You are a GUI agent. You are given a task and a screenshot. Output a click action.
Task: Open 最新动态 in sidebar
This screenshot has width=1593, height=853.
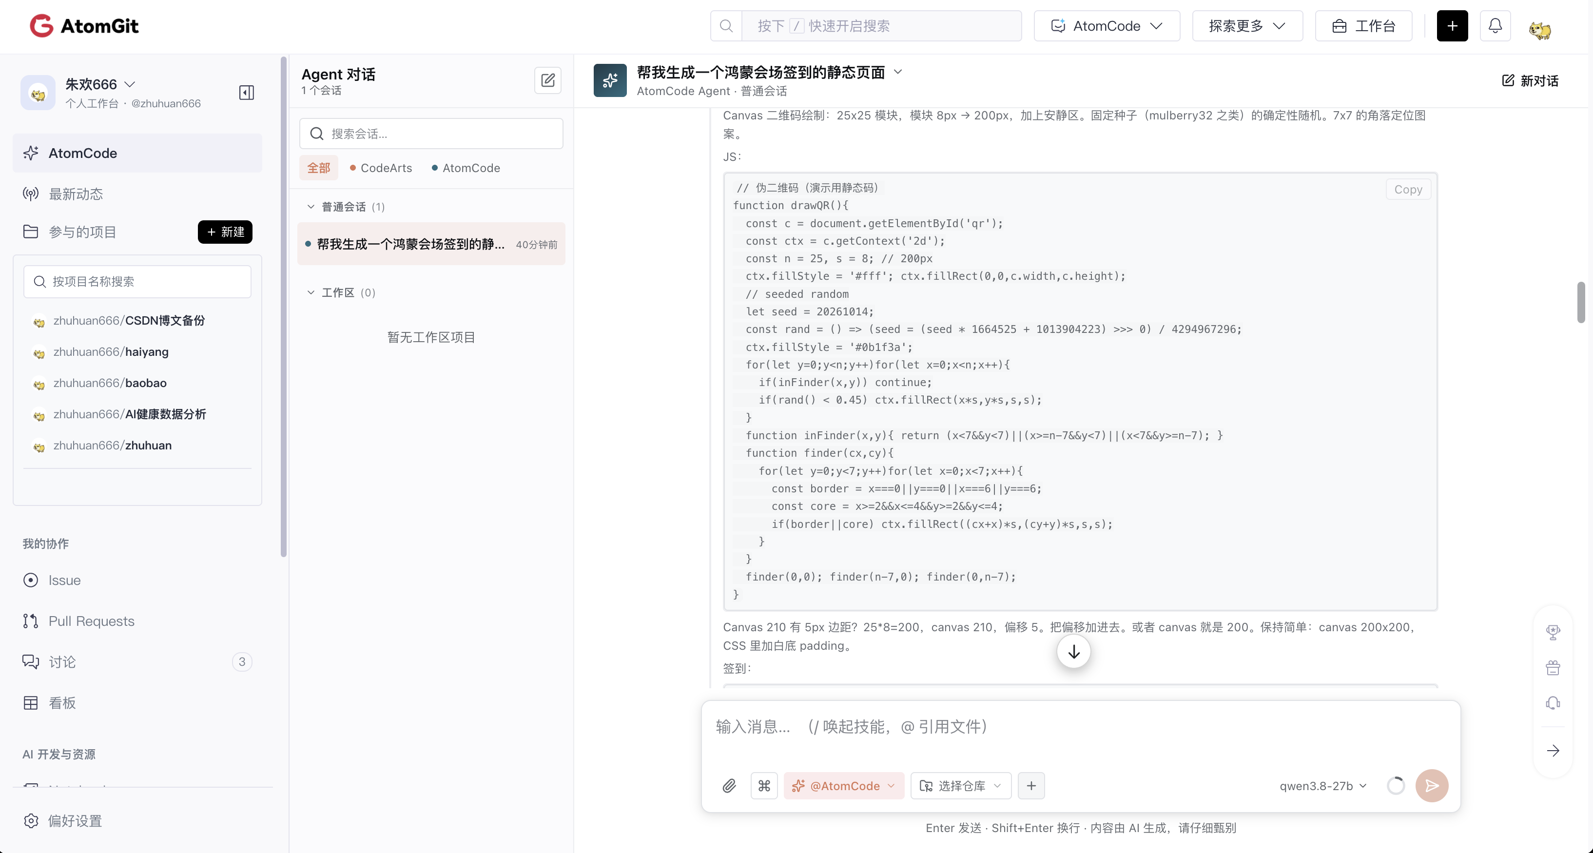tap(137, 194)
